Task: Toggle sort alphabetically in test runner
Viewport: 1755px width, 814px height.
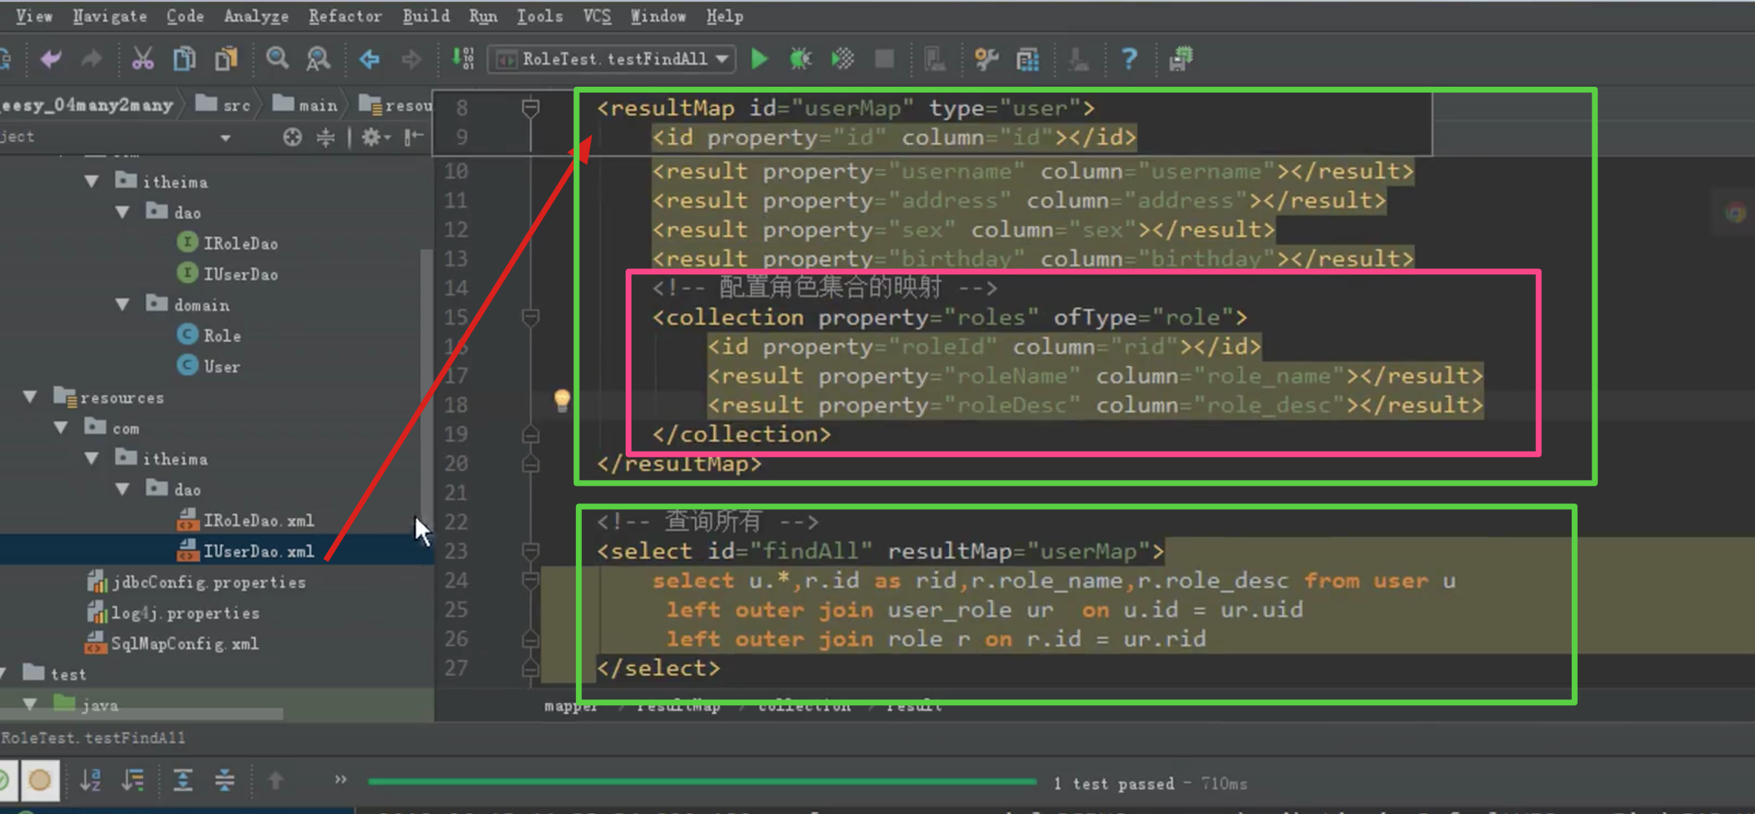Action: click(x=91, y=780)
